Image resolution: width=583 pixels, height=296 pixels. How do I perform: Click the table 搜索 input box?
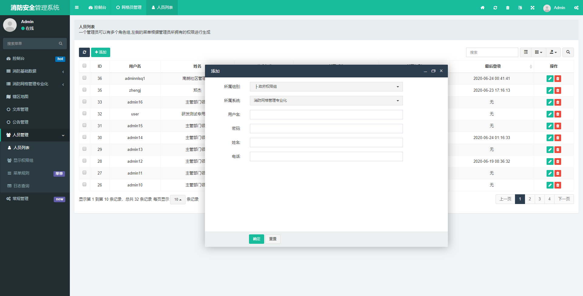click(x=492, y=52)
